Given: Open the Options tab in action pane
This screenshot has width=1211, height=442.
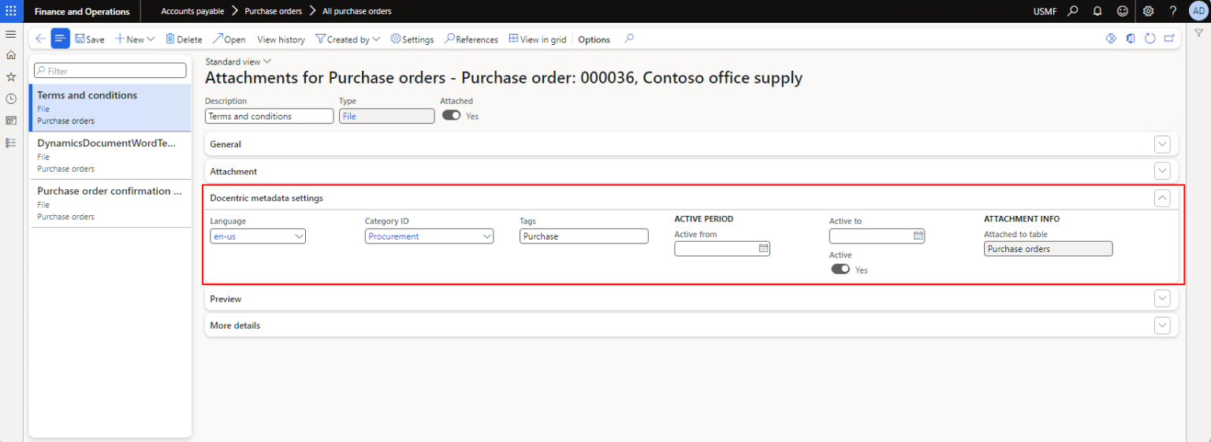Looking at the screenshot, I should coord(594,39).
